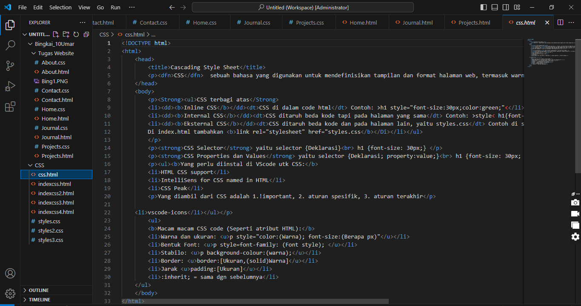Split the editor to the right
Image resolution: width=581 pixels, height=306 pixels.
[560, 22]
